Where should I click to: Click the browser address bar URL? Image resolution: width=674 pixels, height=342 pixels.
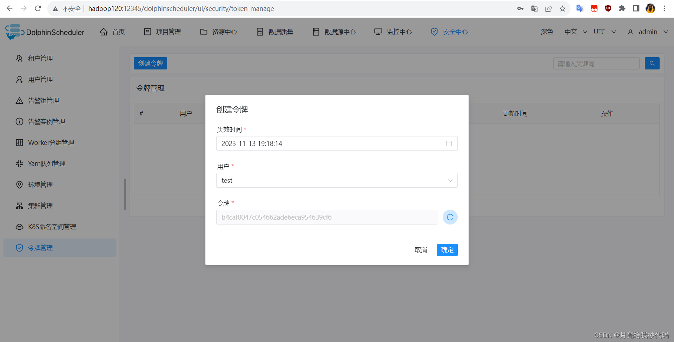pos(181,9)
